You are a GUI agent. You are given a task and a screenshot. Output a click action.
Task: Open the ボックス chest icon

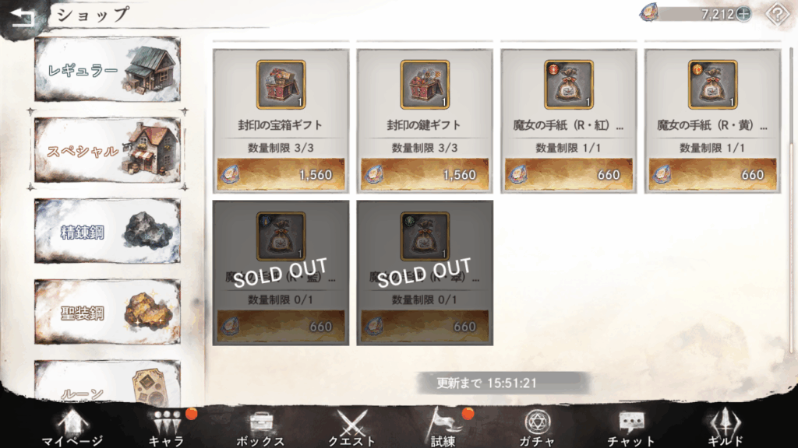[x=260, y=429]
